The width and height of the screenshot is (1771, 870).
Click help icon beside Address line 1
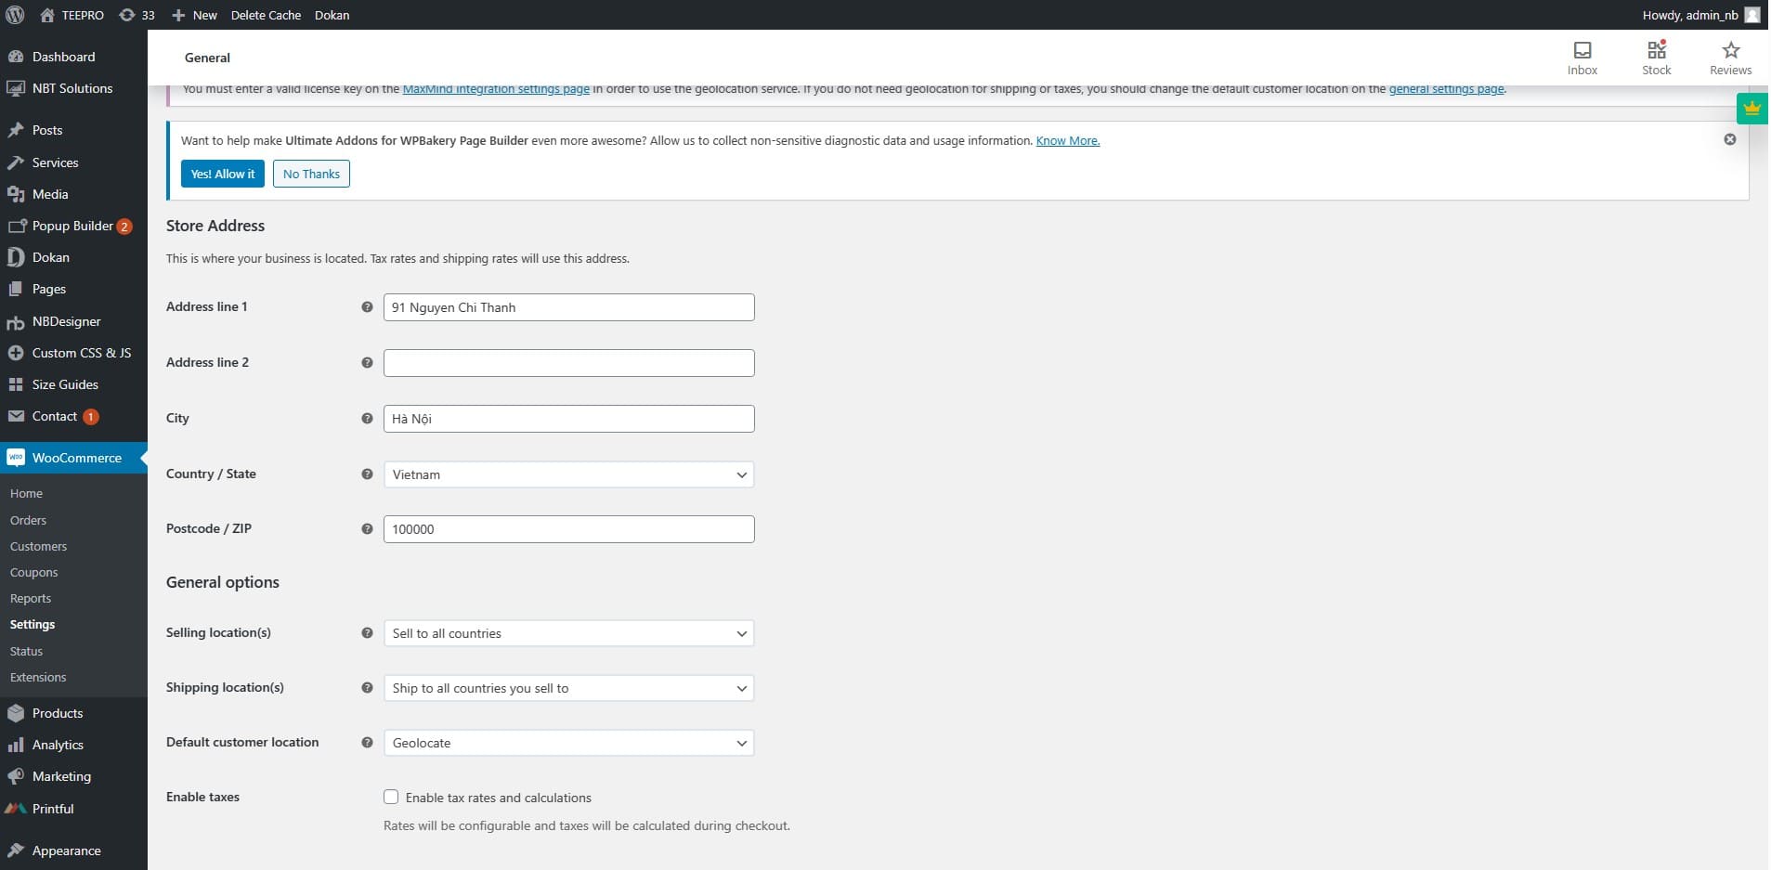point(367,307)
